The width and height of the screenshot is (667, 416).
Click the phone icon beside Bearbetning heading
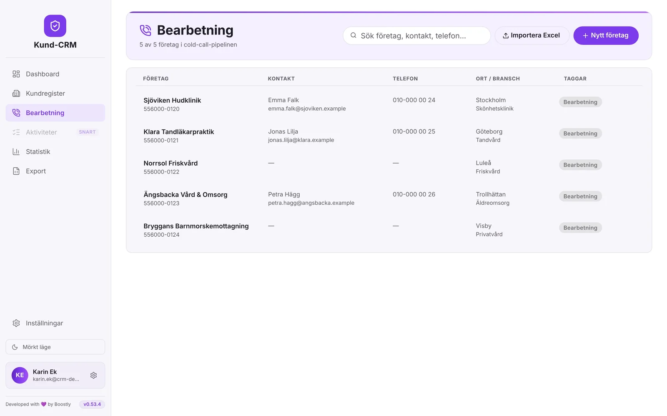click(x=145, y=30)
